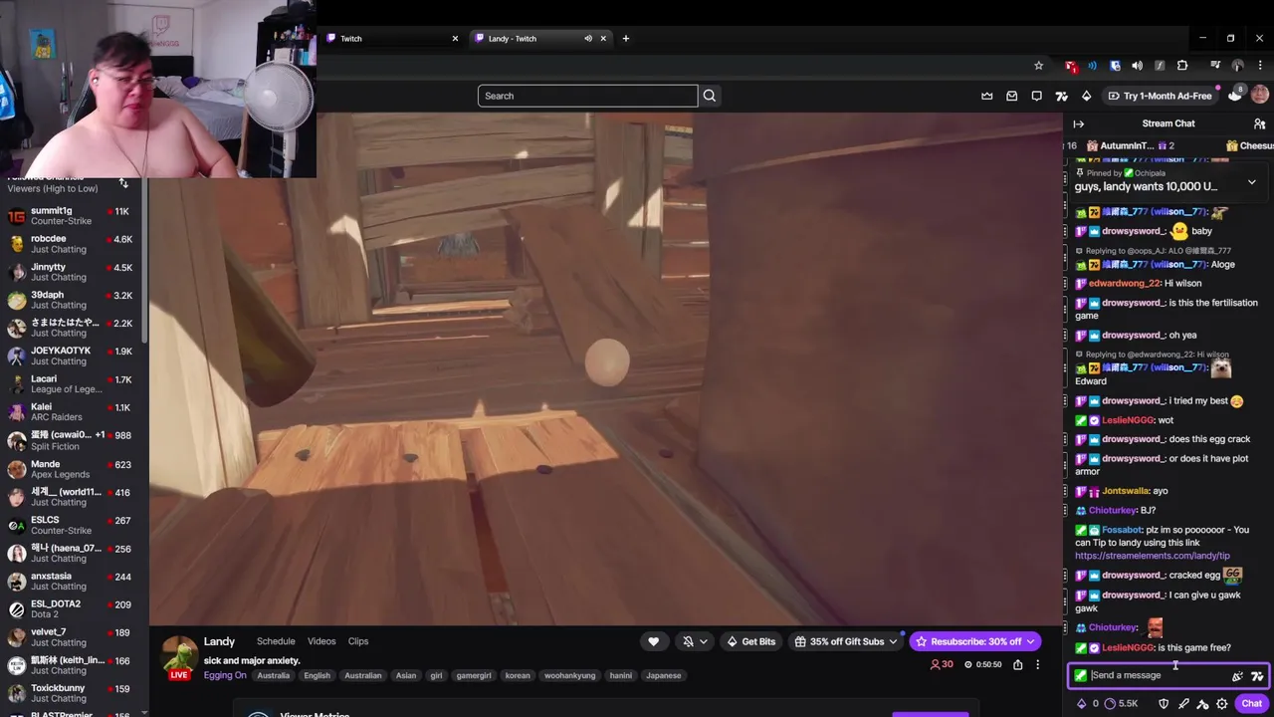Screen dimensions: 1274x717
Task: Open the Egging On category link
Action: point(225,675)
